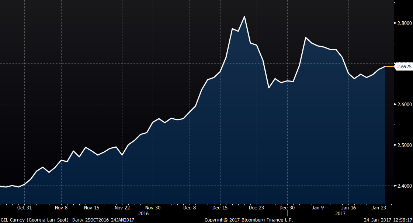Viewport: 413px width, 223px height.
Task: Click the Nov 30 date label
Action: [153, 208]
